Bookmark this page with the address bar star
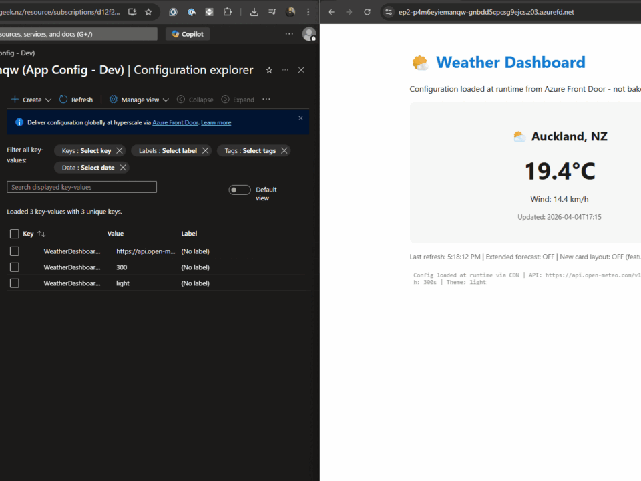Screen dimensions: 641x481 [x=149, y=12]
